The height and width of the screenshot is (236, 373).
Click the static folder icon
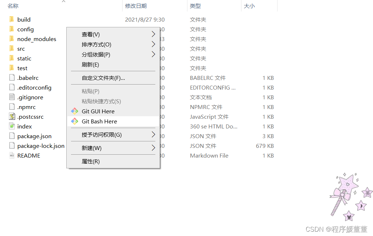[x=12, y=58]
